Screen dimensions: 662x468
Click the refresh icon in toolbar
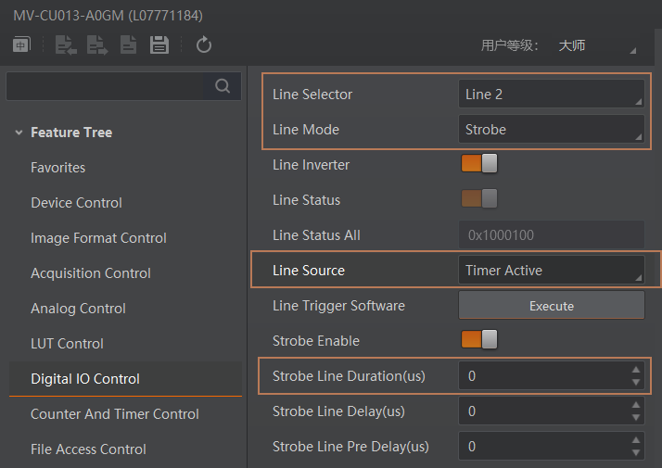(205, 44)
